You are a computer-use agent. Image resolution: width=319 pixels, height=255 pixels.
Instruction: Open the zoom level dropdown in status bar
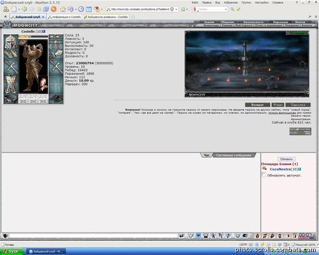(317, 244)
